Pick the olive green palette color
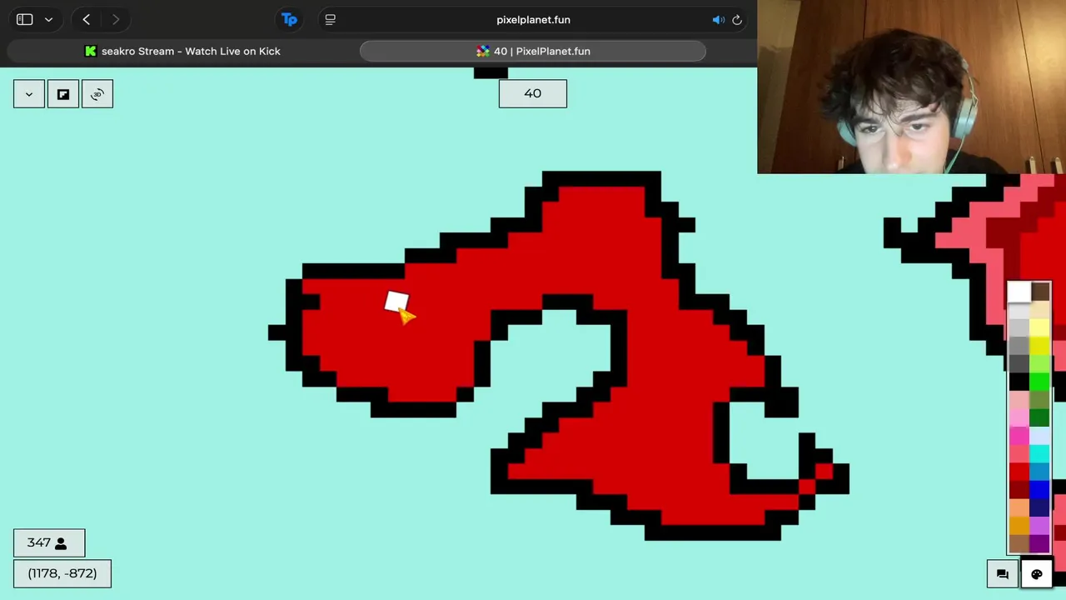 click(1040, 400)
